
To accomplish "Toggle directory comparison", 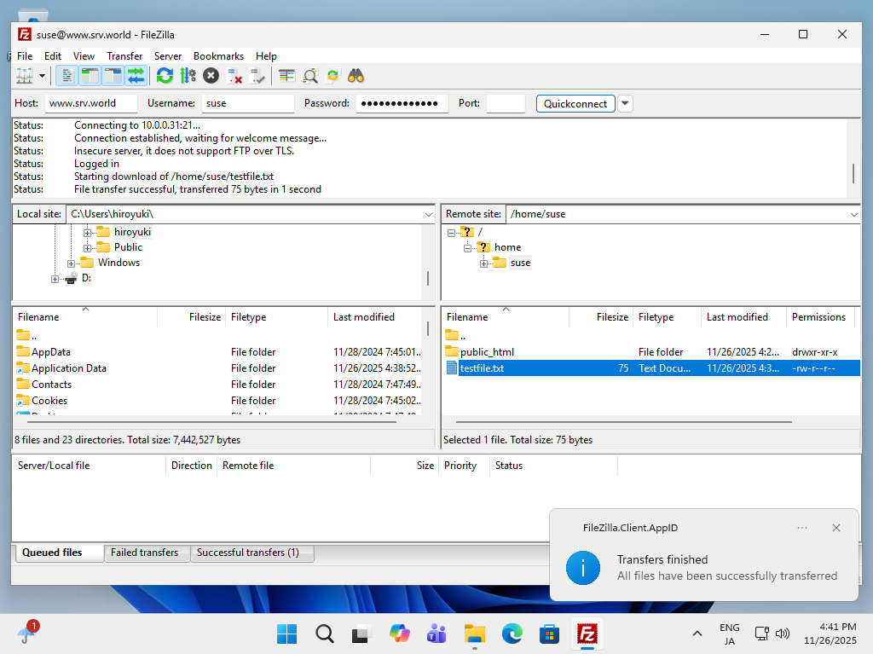I will pos(310,76).
